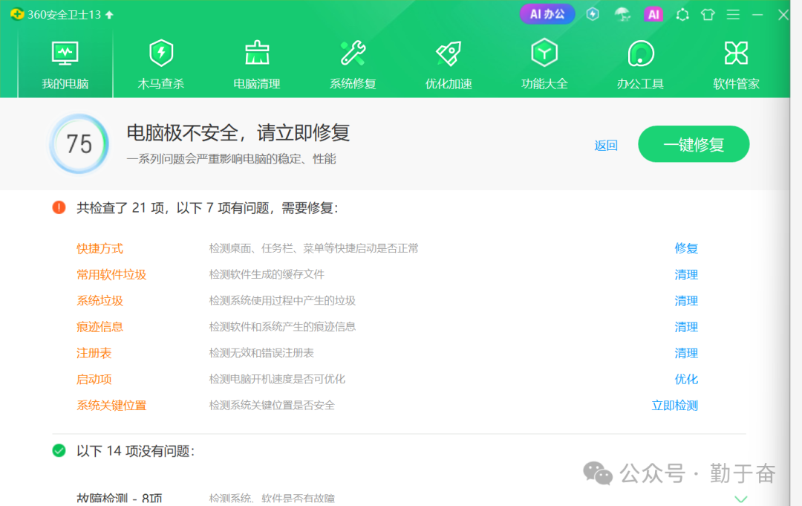Click the 返回 link
The image size is (802, 506).
[x=606, y=146]
